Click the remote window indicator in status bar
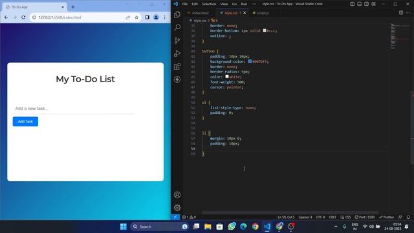 point(175,217)
